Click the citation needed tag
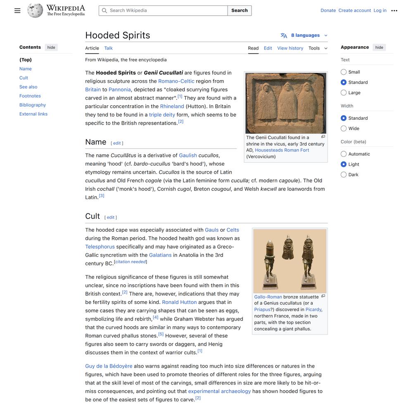The image size is (413, 413). [x=131, y=262]
